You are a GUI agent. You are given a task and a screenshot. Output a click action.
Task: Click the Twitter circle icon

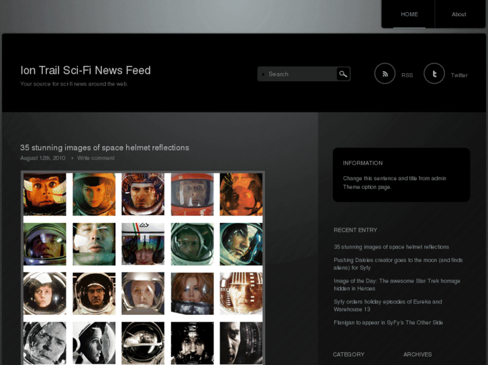pyautogui.click(x=434, y=74)
